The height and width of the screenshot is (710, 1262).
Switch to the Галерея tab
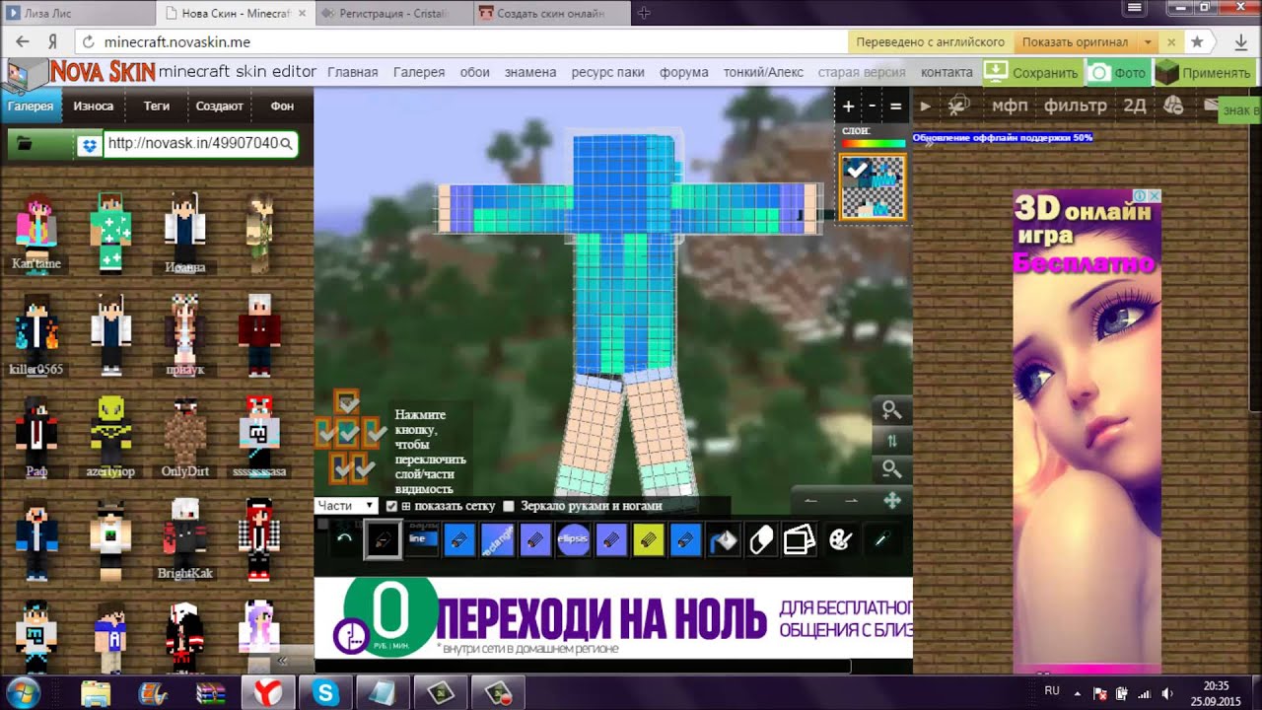(x=31, y=106)
